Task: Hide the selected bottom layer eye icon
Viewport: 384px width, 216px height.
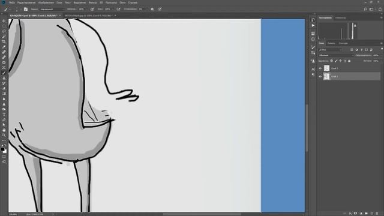Action: click(x=320, y=76)
